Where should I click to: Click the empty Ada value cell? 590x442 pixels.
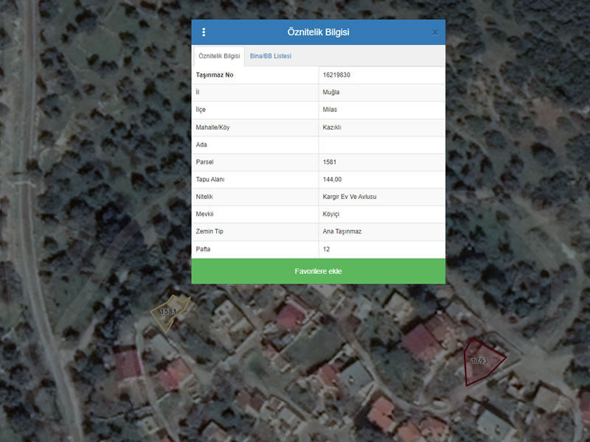tap(381, 145)
